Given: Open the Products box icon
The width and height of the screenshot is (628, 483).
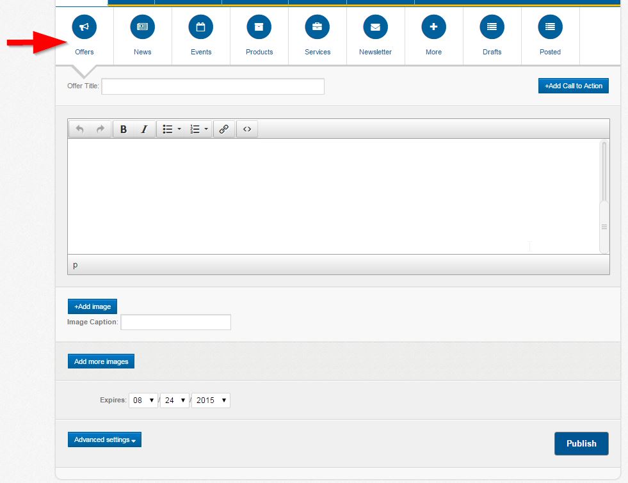Looking at the screenshot, I should point(259,27).
